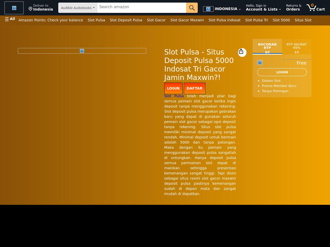Open the shopping cart icon
The height and width of the screenshot is (247, 330).
coord(311,7)
